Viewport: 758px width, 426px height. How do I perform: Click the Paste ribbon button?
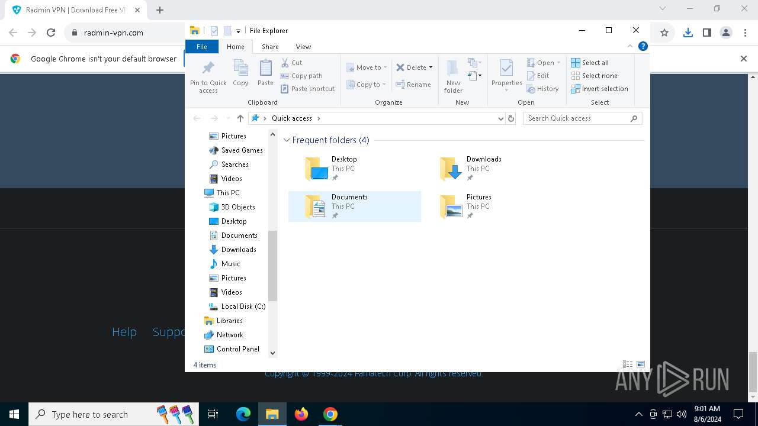click(265, 73)
